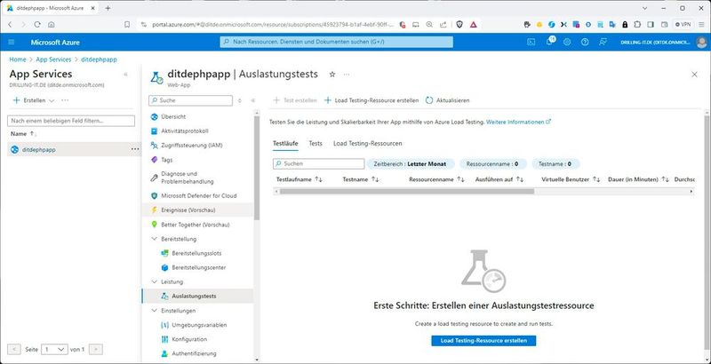Collapse the App Services panel with double chevron

point(125,75)
